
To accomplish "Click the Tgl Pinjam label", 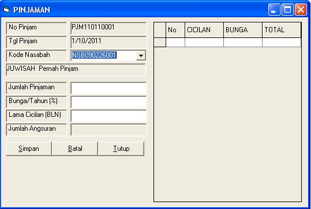I will pos(36,42).
